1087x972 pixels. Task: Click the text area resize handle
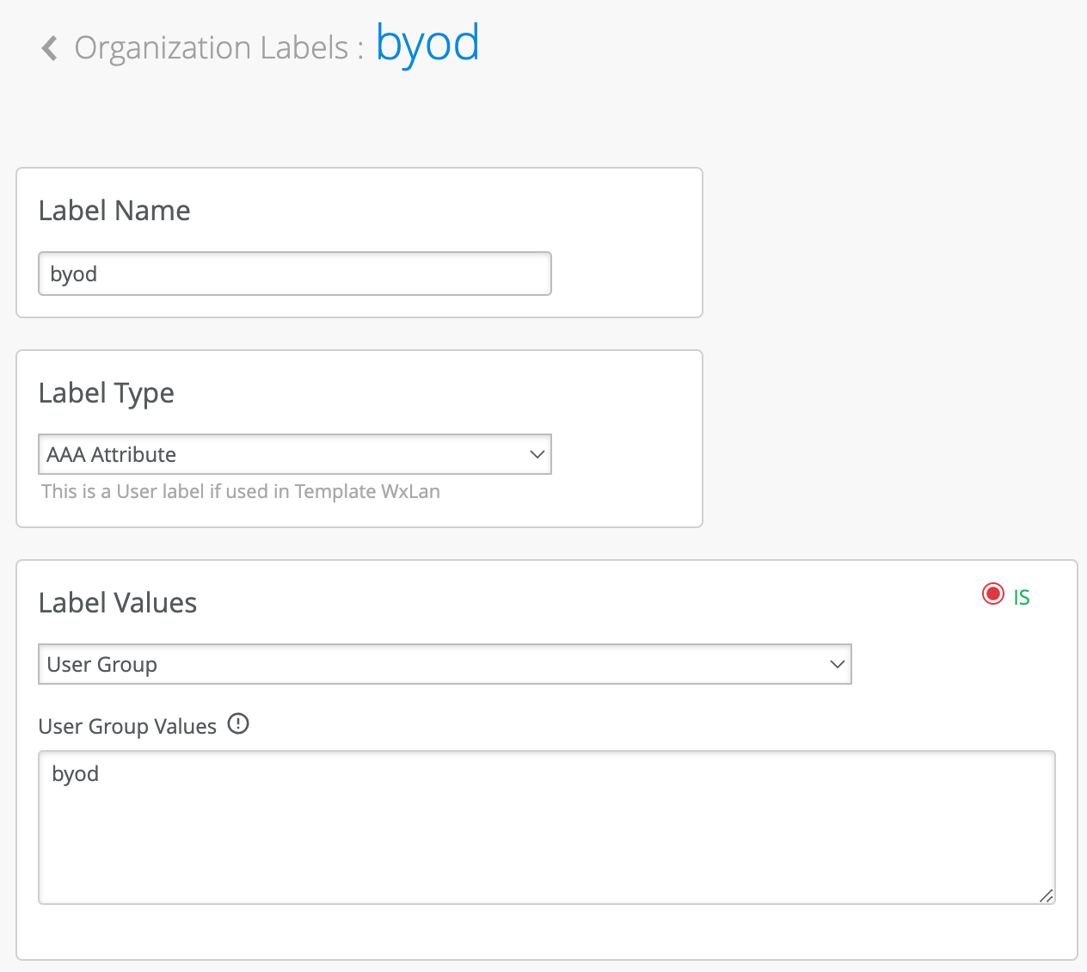[1046, 895]
